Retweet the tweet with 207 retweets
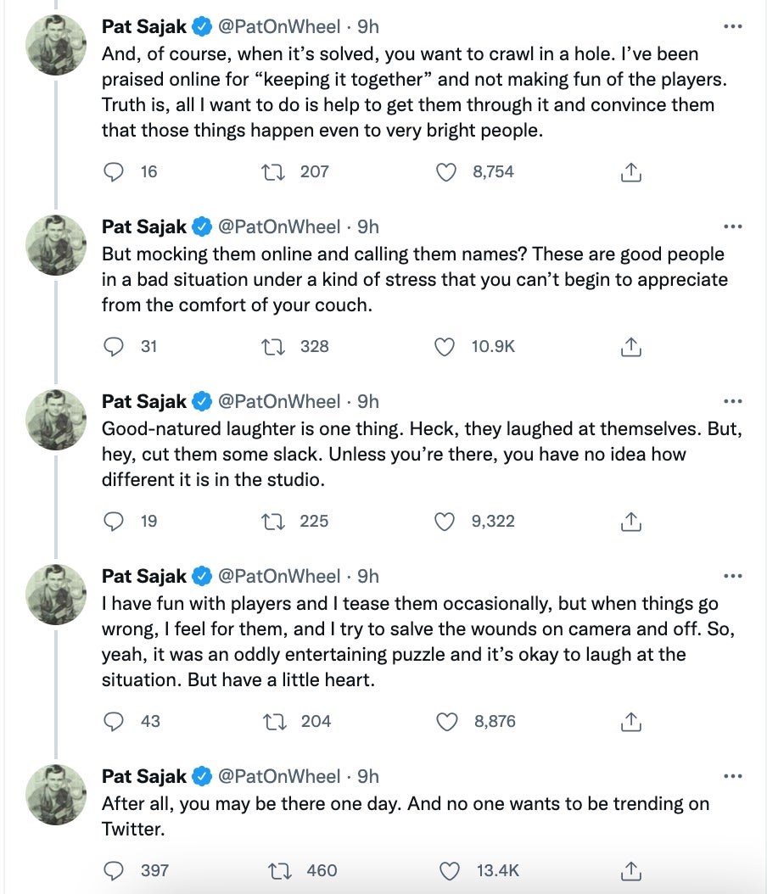The height and width of the screenshot is (894, 767). click(275, 172)
